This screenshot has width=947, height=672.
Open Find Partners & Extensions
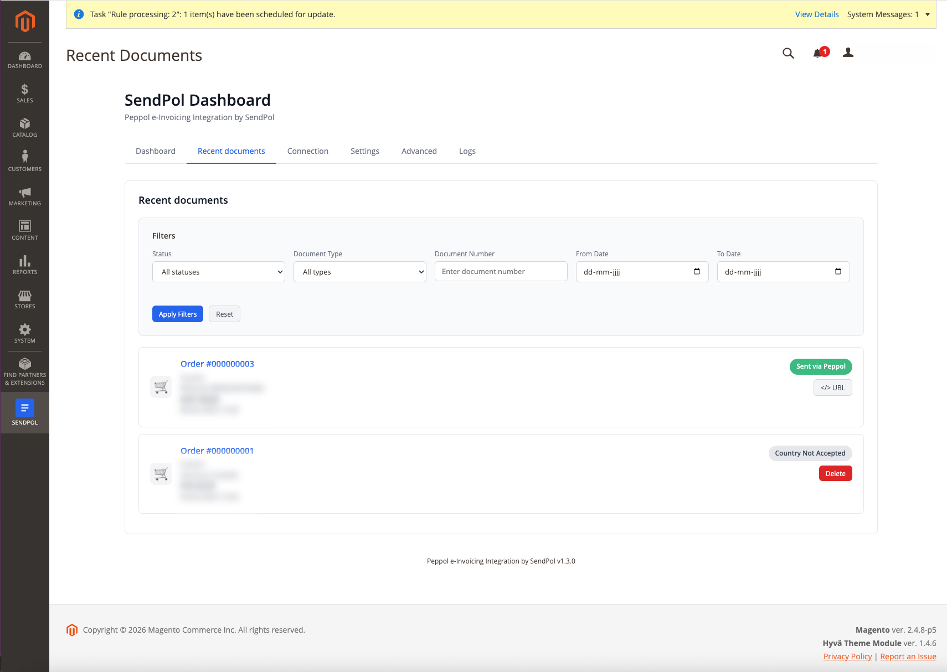click(x=25, y=372)
